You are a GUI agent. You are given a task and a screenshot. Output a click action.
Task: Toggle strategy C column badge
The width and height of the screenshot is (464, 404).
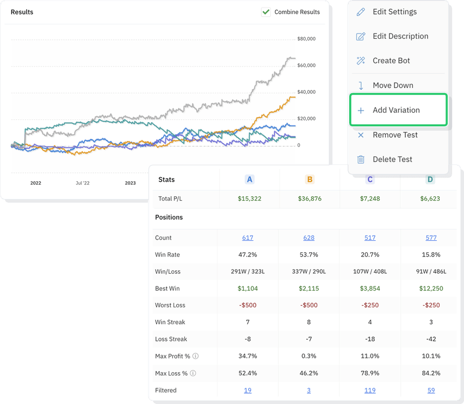click(x=369, y=180)
